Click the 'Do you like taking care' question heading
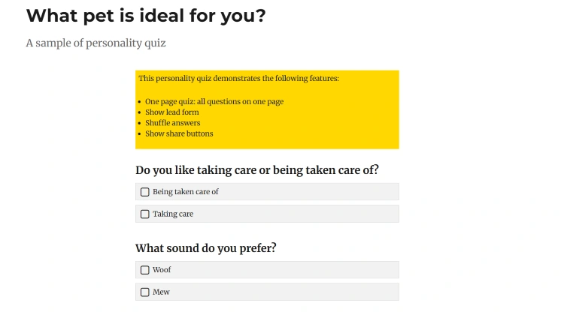This screenshot has width=564, height=312. click(257, 170)
